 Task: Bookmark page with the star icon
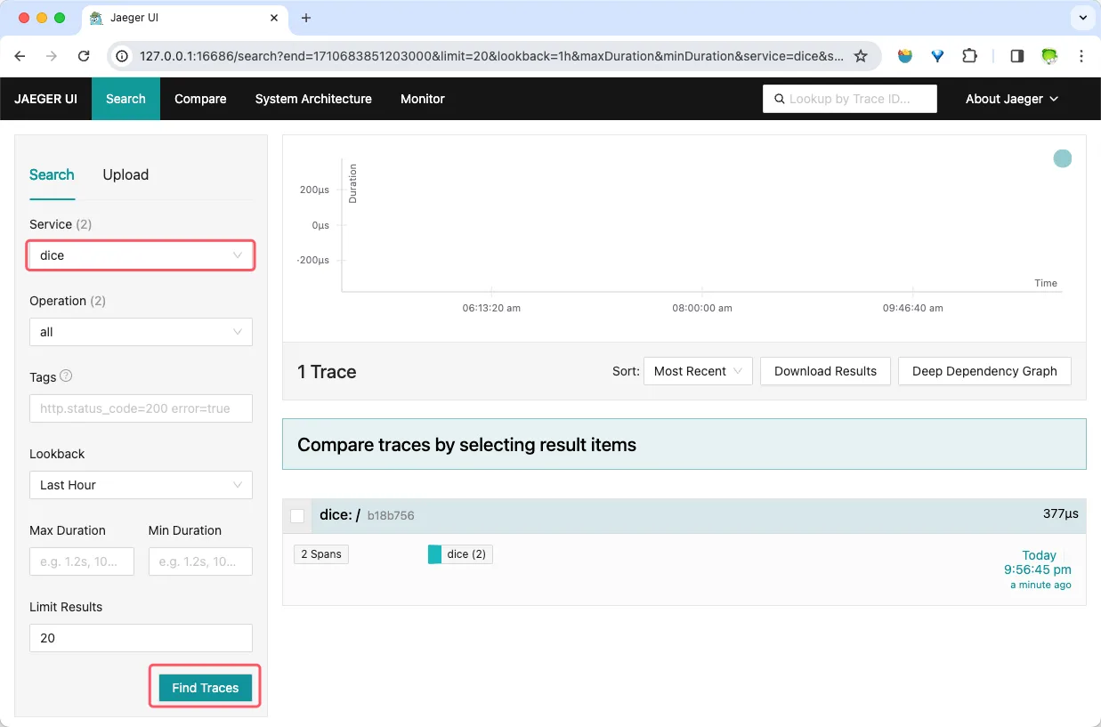(860, 56)
